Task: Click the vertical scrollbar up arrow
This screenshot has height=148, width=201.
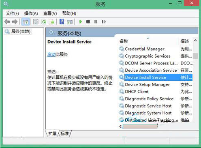Action: 195,41
